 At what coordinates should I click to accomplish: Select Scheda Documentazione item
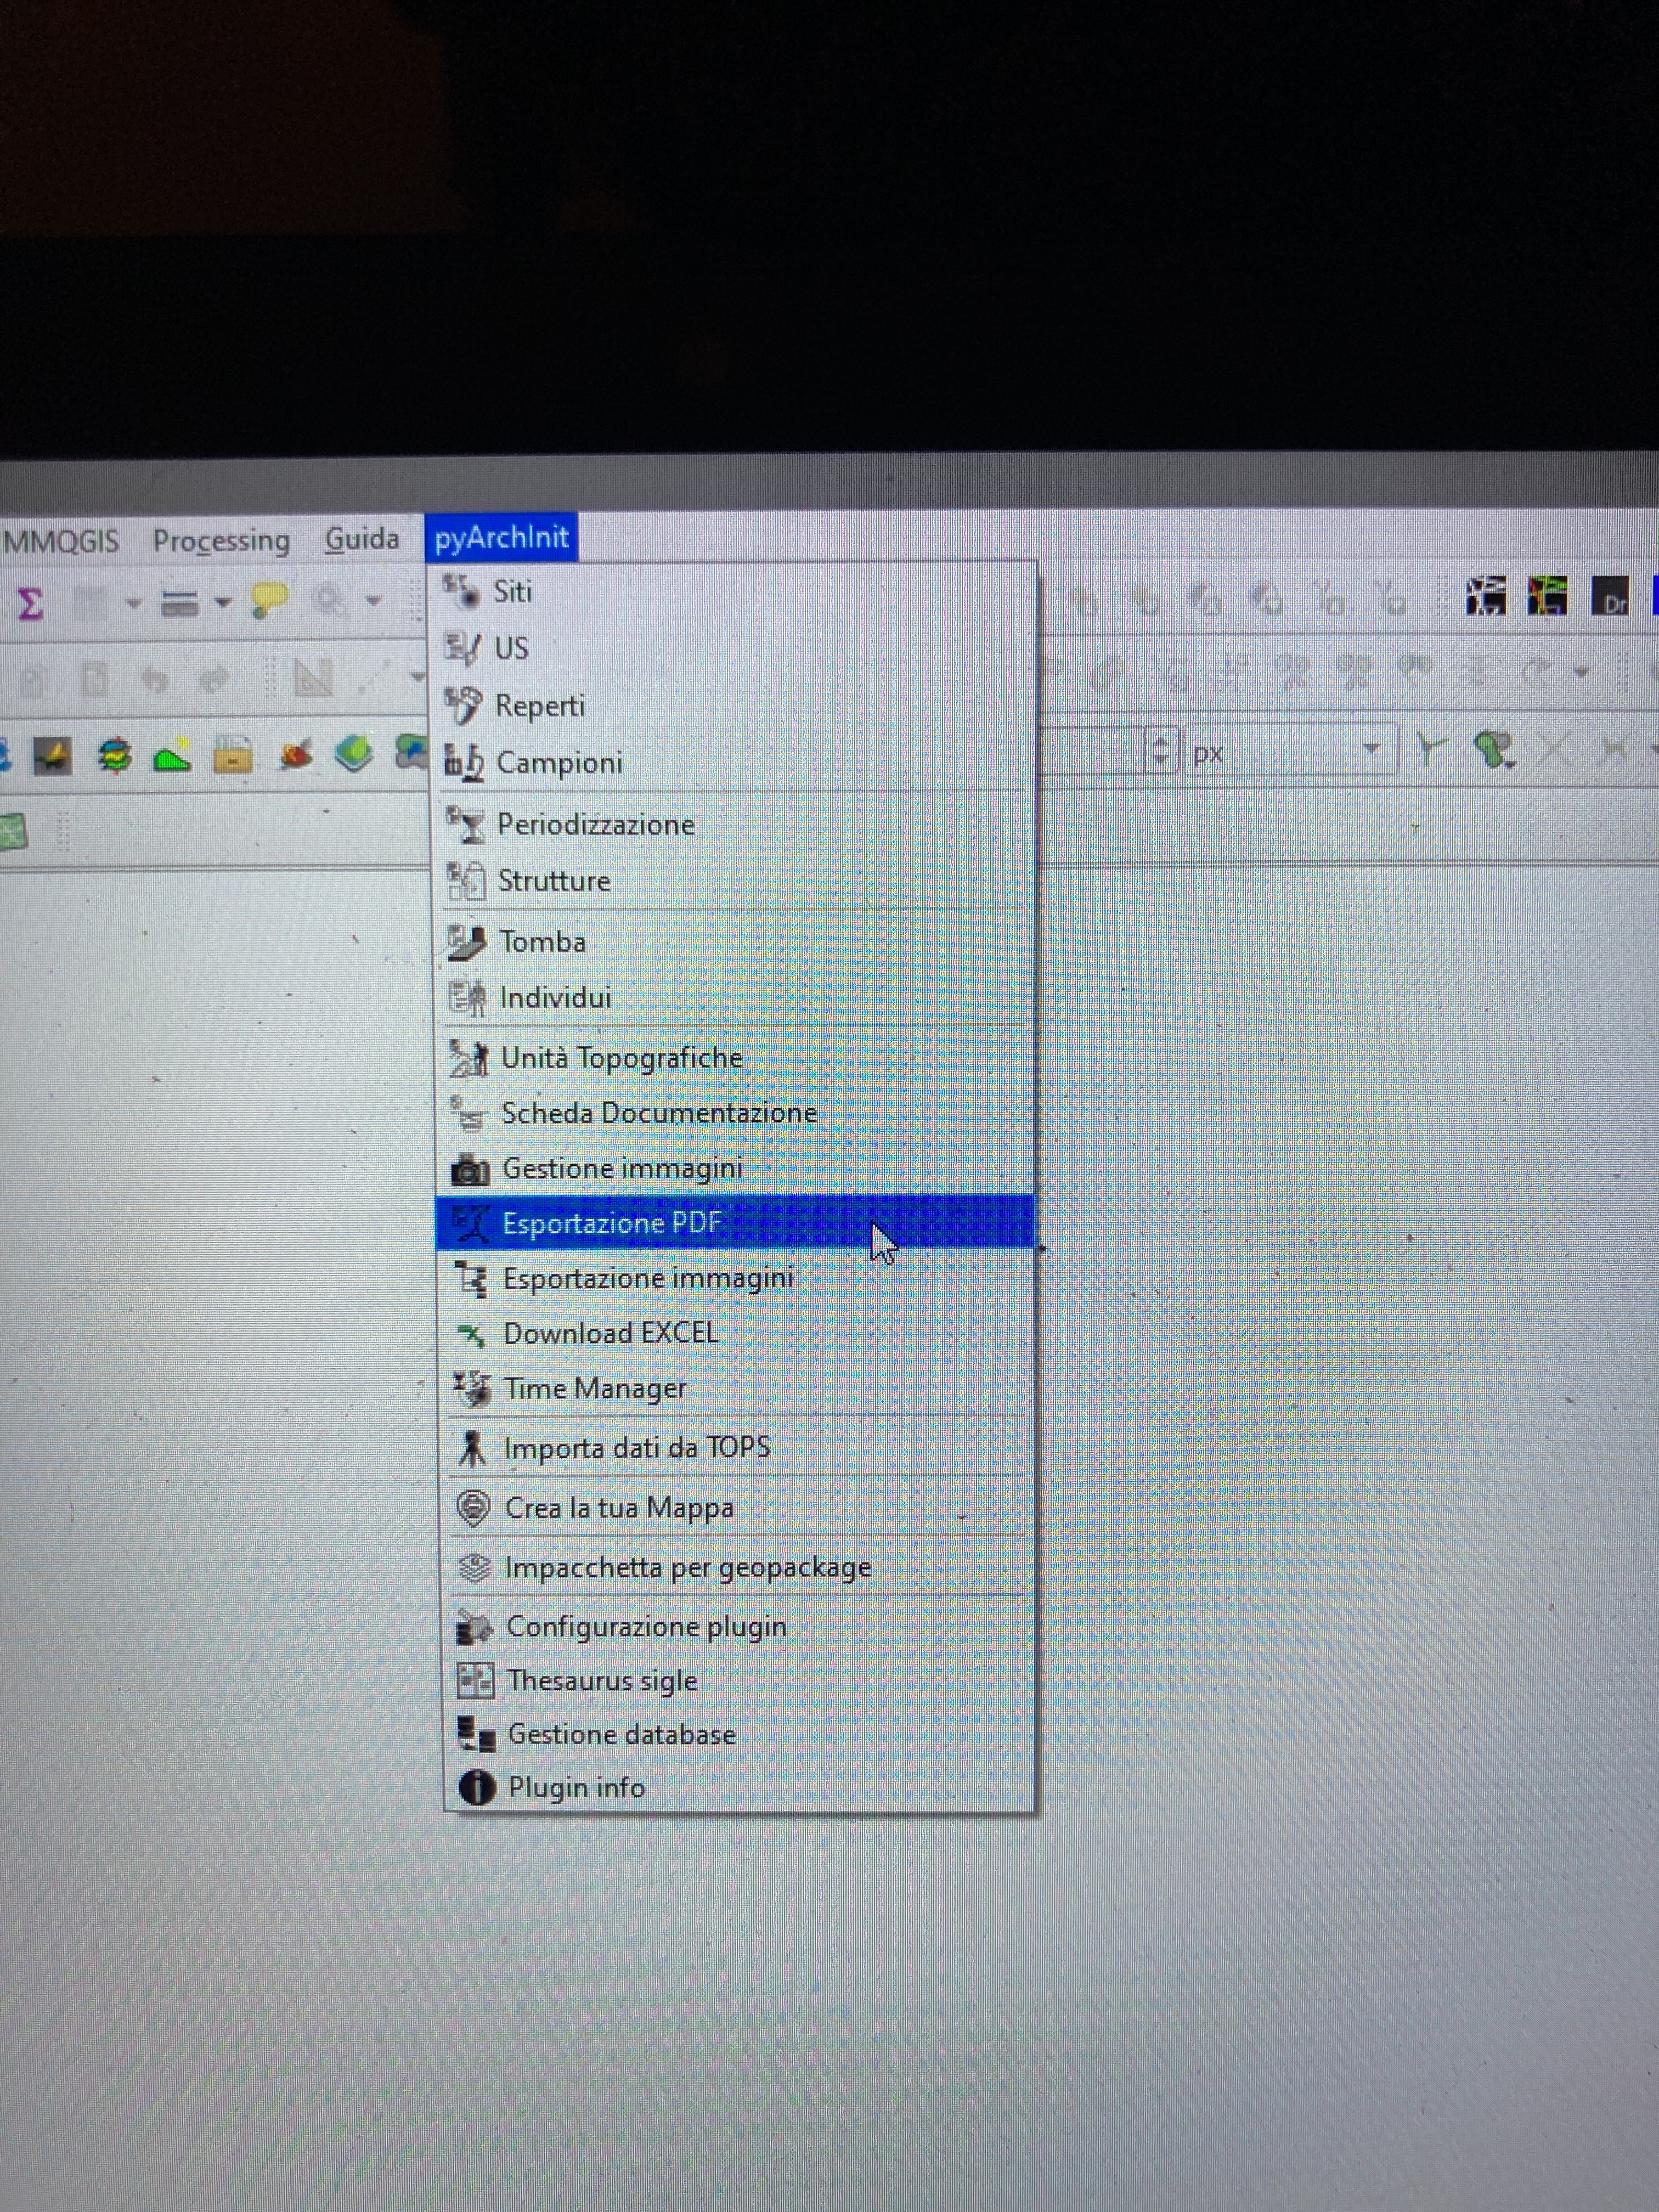click(736, 1112)
